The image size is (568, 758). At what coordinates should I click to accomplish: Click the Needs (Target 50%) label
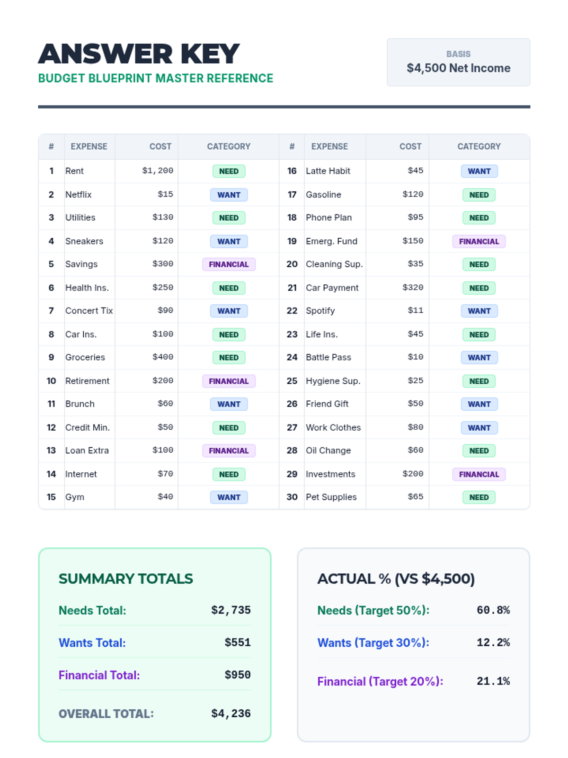point(373,610)
